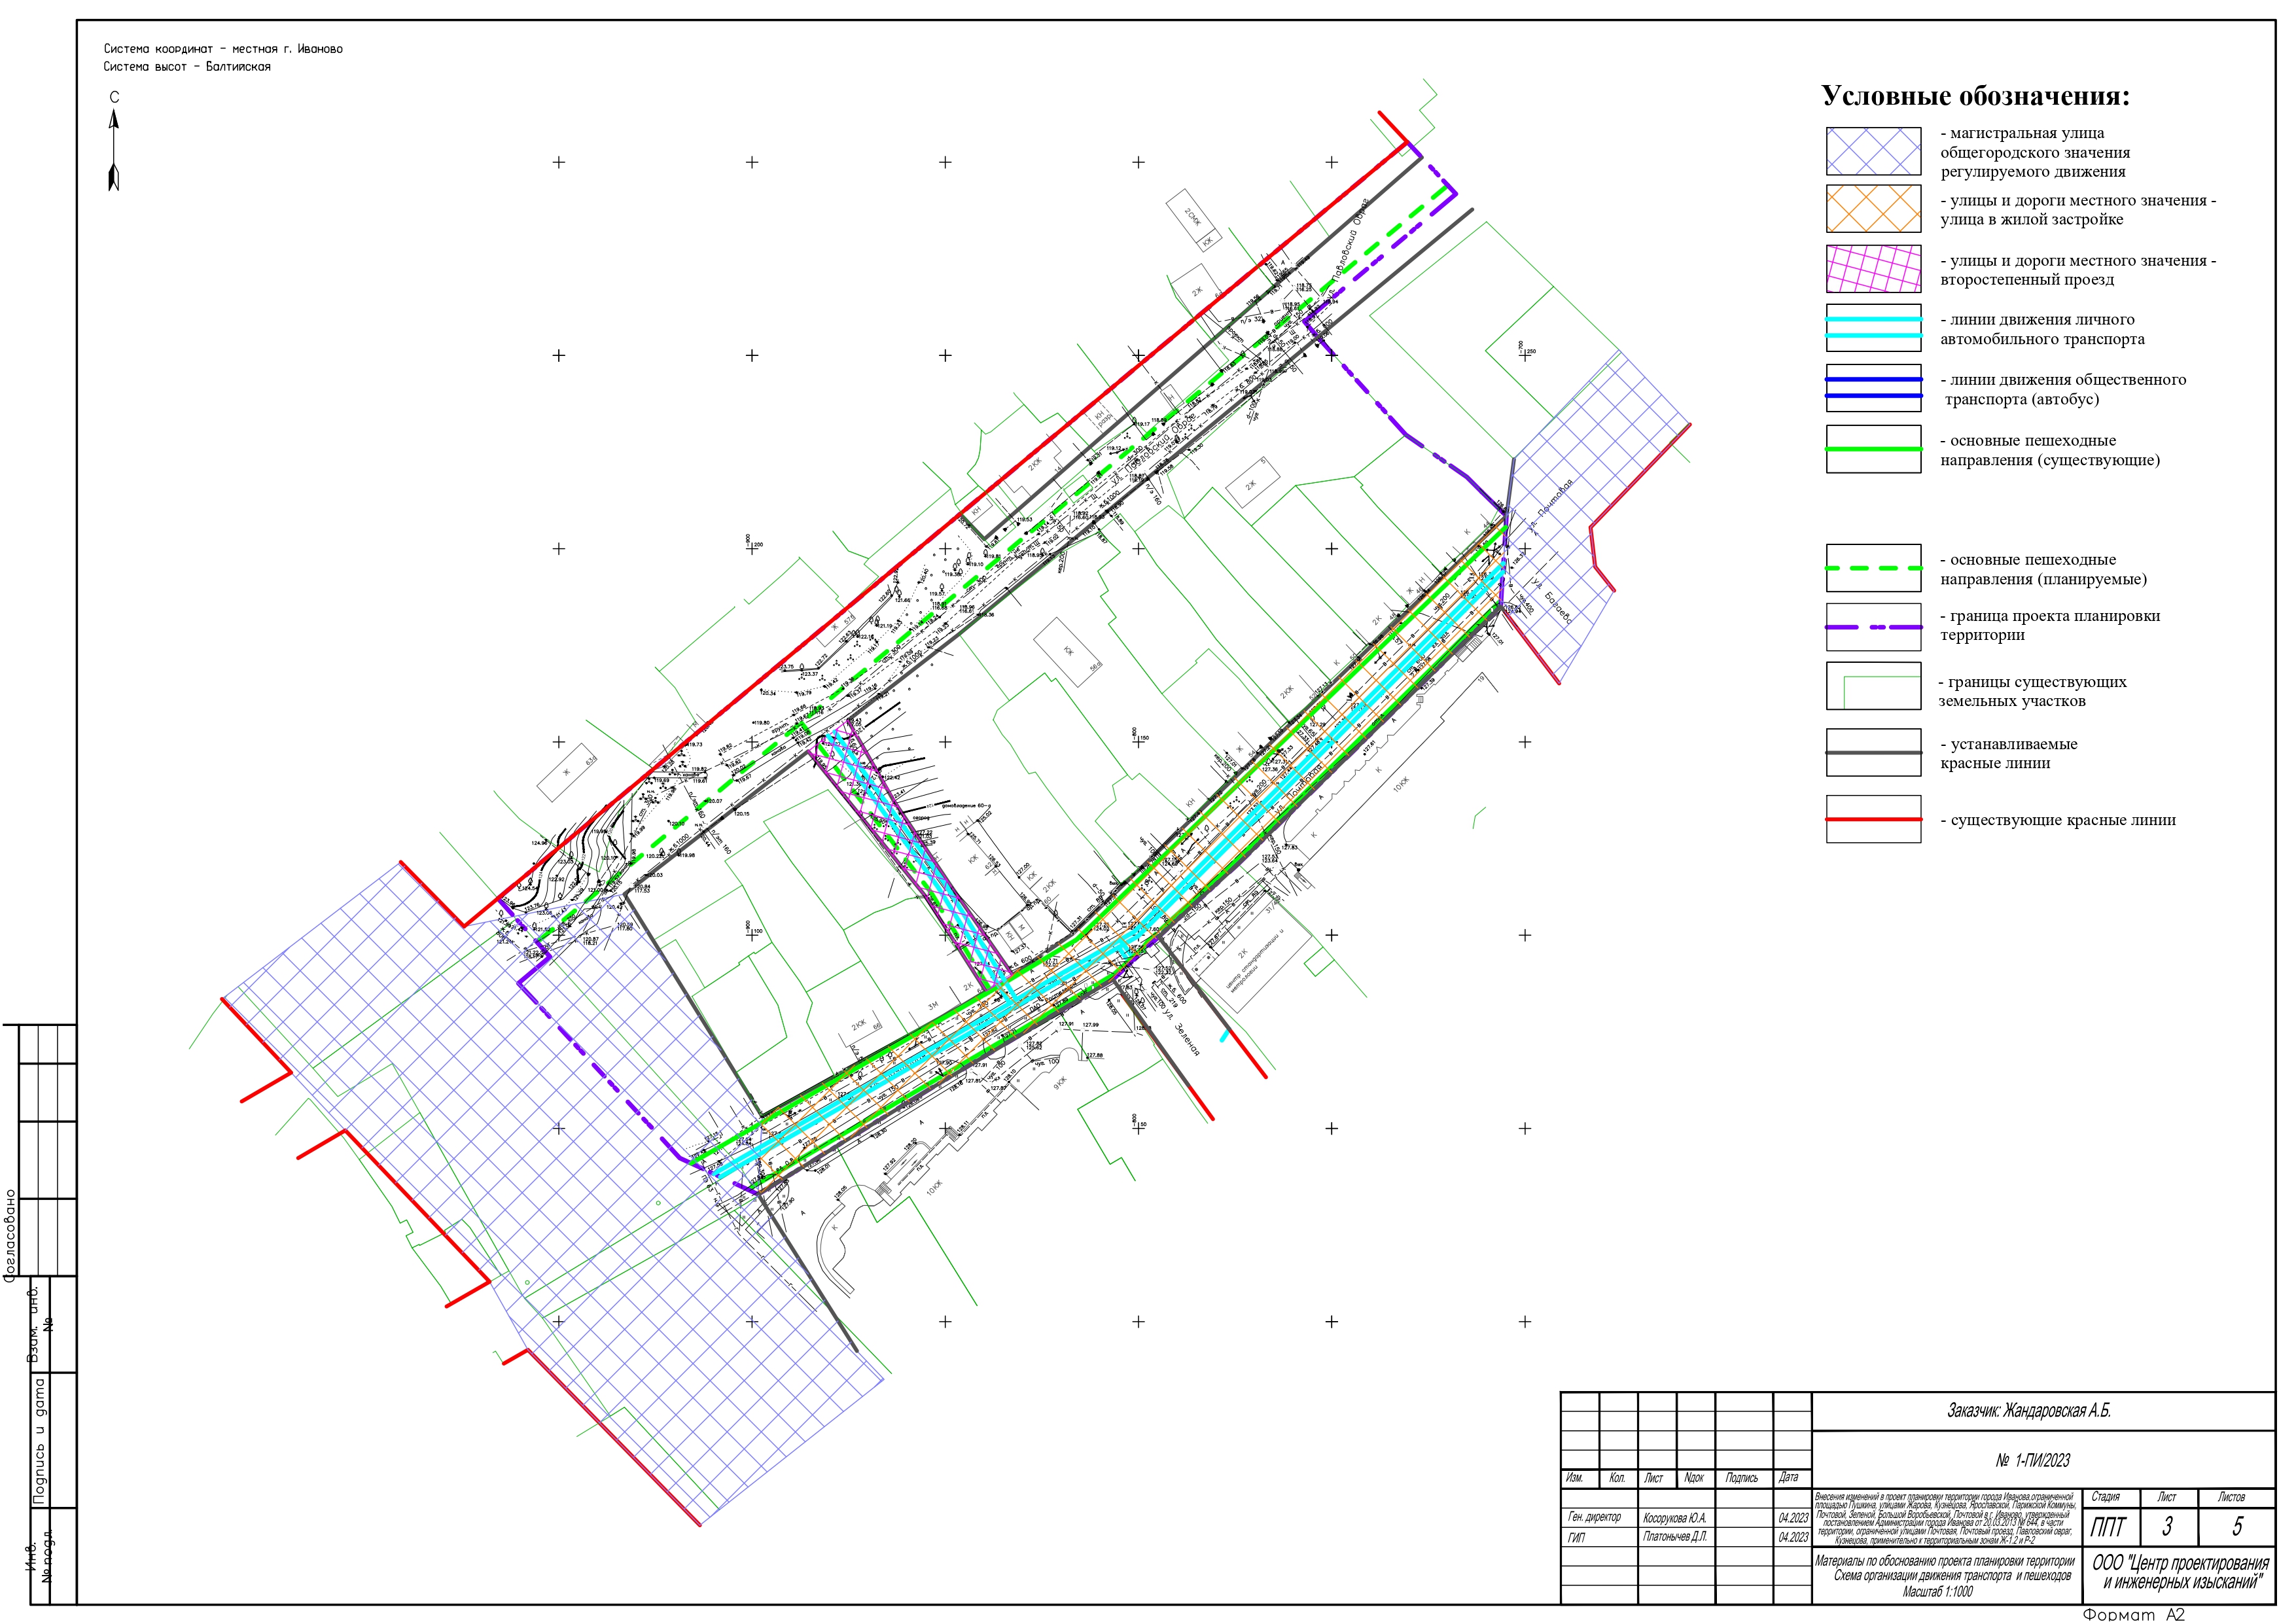The width and height of the screenshot is (2296, 1624).
Task: Click the name "Косорукова Ю.А."
Action: point(1675,1518)
